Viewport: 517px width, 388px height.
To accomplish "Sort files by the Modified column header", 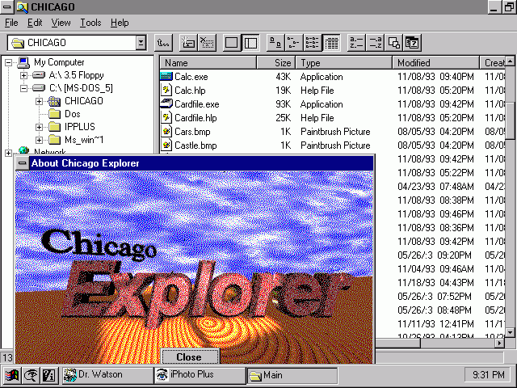I will click(x=436, y=62).
